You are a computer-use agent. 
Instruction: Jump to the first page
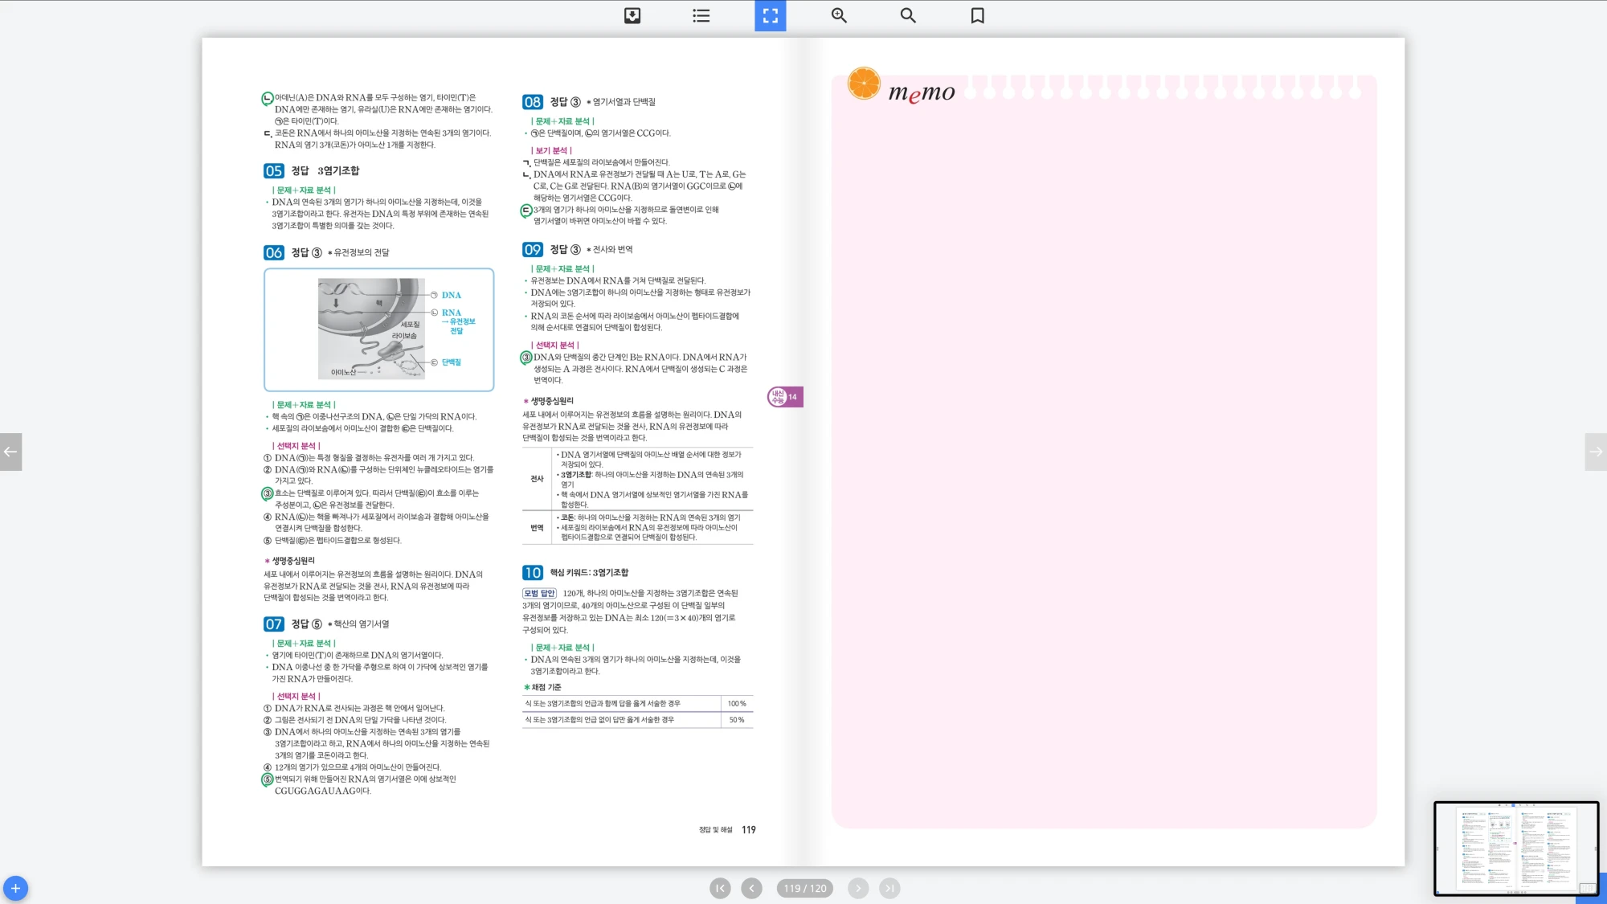point(720,888)
